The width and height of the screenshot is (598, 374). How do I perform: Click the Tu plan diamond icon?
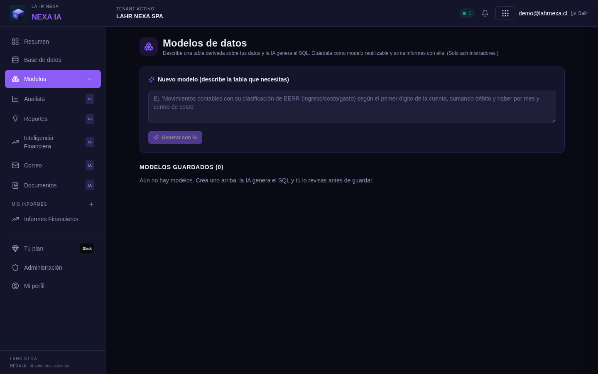point(15,249)
